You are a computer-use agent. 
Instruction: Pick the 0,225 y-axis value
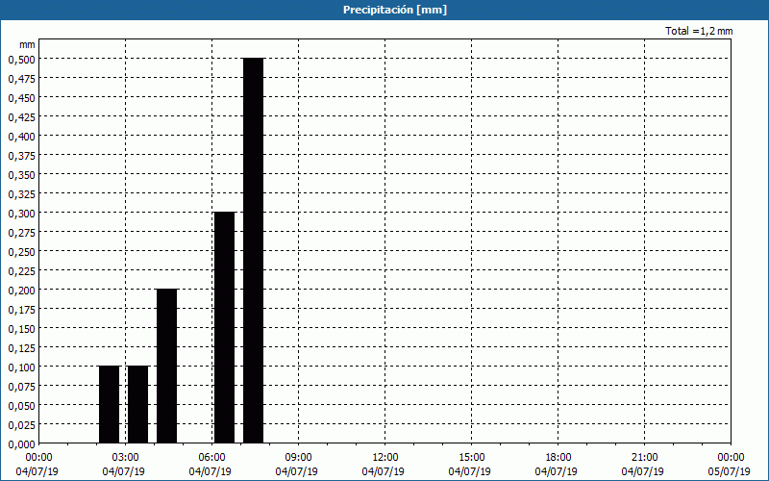click(21, 271)
